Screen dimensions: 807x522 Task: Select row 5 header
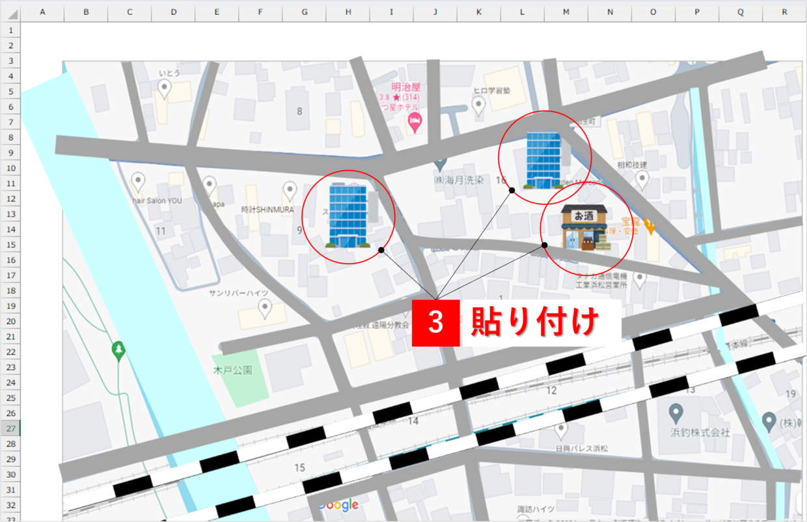10,91
